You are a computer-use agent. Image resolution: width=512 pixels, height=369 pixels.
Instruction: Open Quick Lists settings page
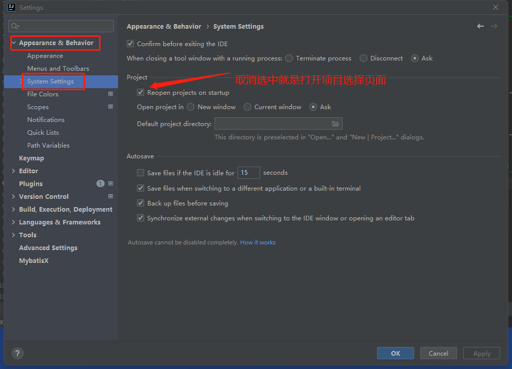(43, 132)
